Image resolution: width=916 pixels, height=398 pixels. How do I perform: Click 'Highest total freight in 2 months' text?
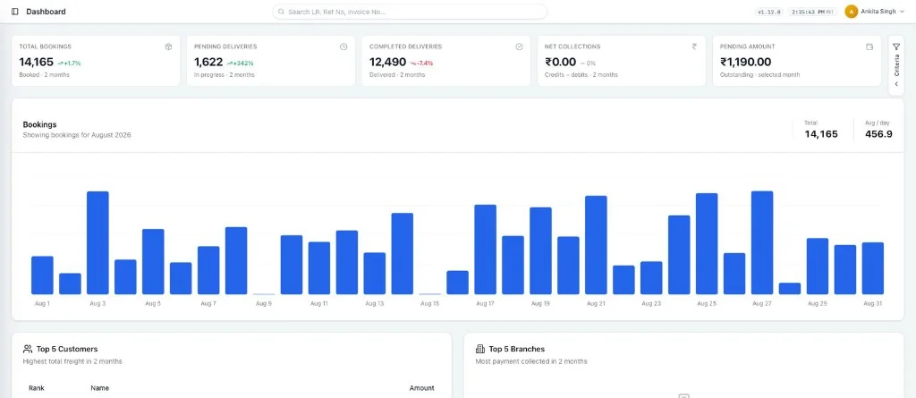coord(72,361)
